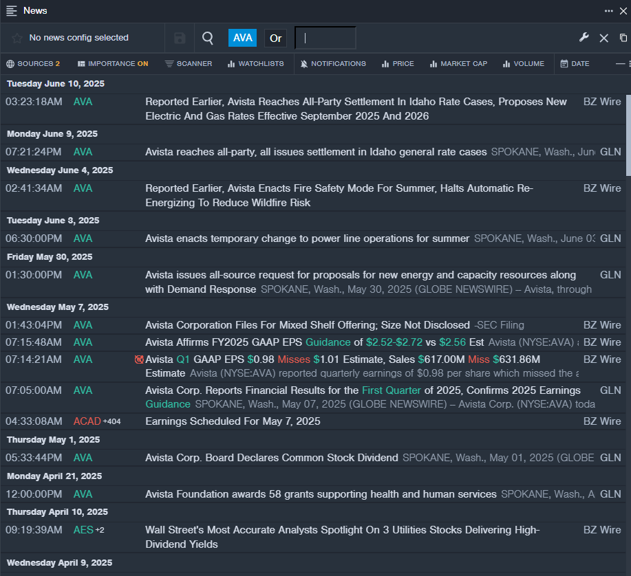
Task: Open the Common Stock Dividend headline
Action: click(x=272, y=458)
